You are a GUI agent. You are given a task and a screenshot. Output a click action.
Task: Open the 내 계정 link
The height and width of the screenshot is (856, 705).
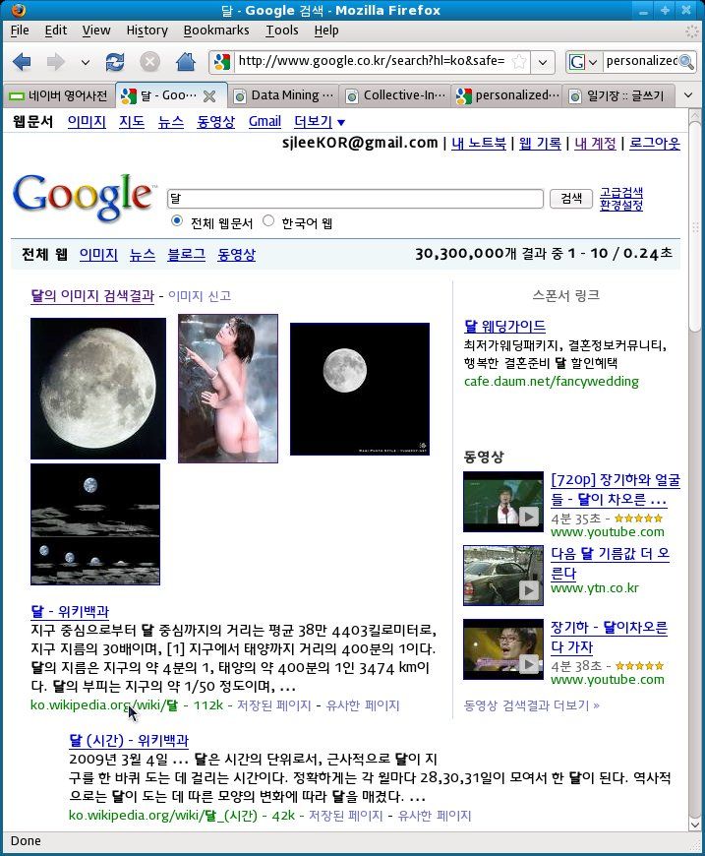click(595, 144)
